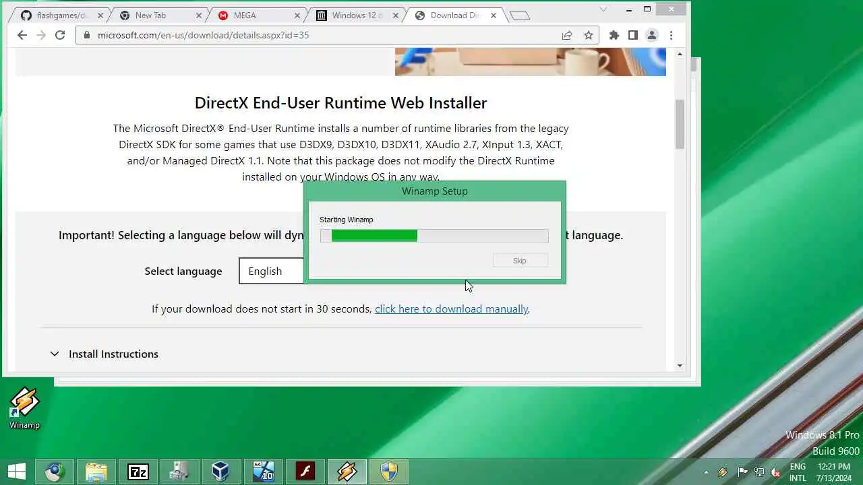This screenshot has width=863, height=485.
Task: Click the padlock site info icon
Action: [x=87, y=35]
